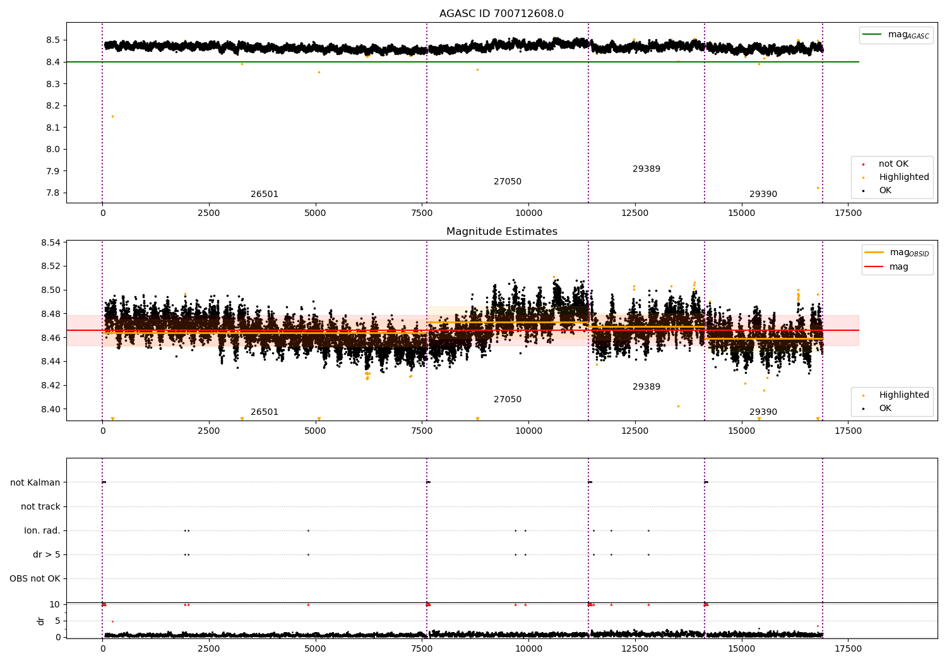
Task: Click the "Magnitude Estimates" subplot title
Action: [x=501, y=232]
